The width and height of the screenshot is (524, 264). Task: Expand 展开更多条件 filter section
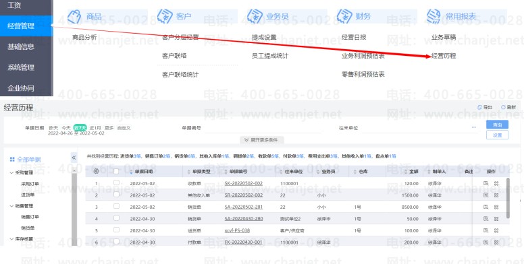click(x=262, y=140)
